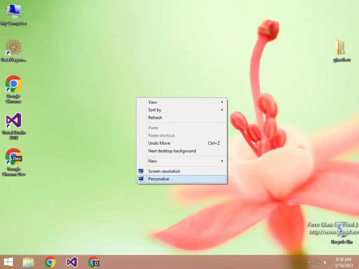This screenshot has width=359, height=269.
Task: Select the Google Chrome desktop shortcut
Action: pyautogui.click(x=14, y=89)
